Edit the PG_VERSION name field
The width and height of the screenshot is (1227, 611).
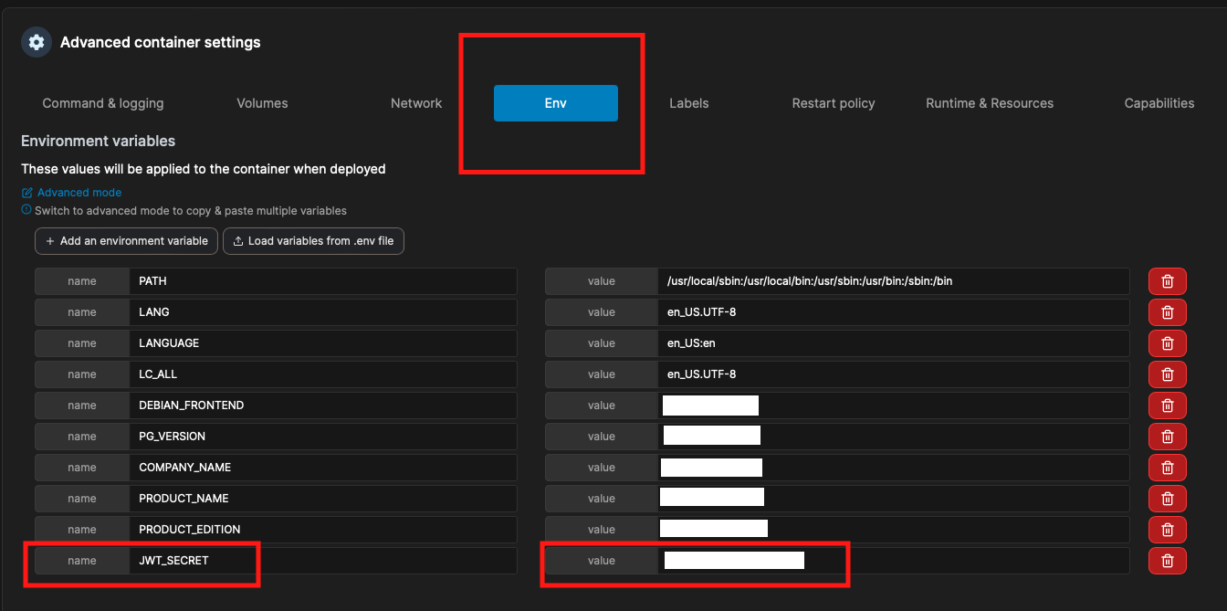pos(323,437)
